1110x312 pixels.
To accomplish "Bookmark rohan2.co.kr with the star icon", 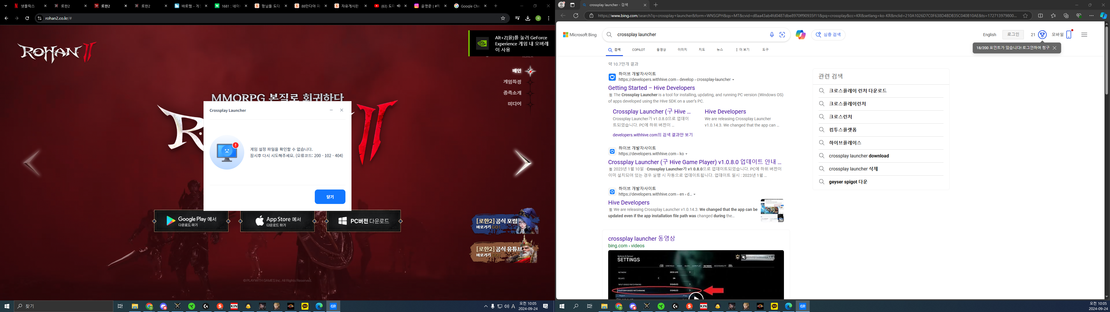I will 503,18.
